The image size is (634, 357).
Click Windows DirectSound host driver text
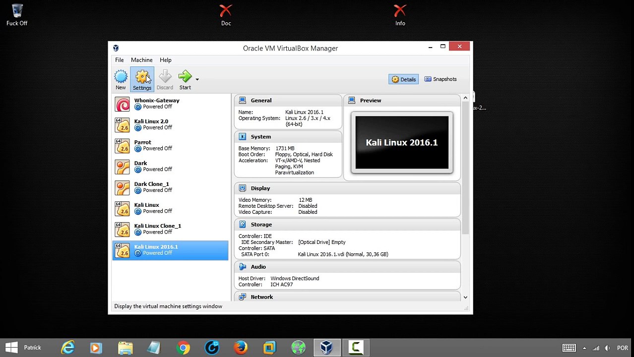tap(295, 279)
